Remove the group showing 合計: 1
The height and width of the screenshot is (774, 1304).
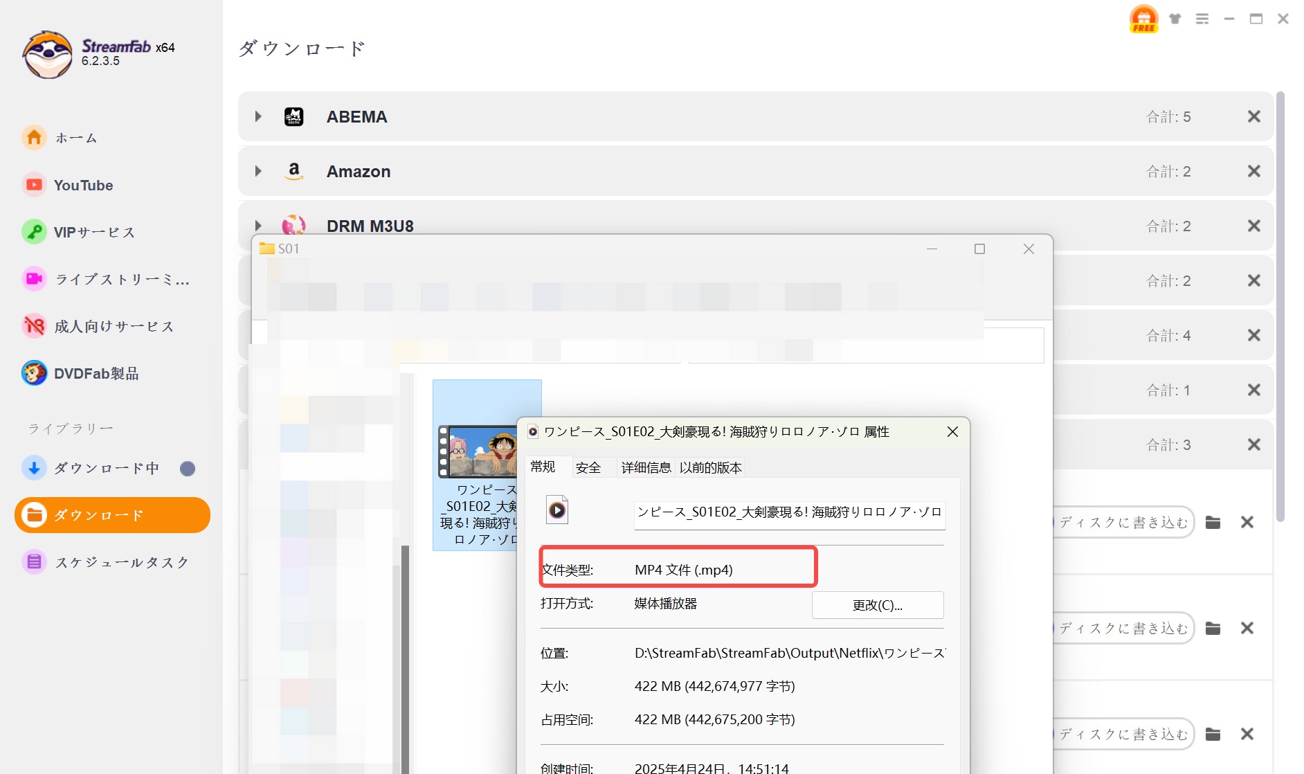[x=1254, y=390]
